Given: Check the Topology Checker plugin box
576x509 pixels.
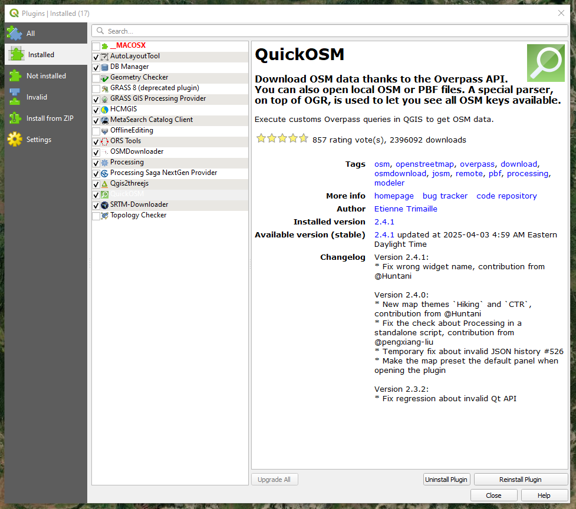Looking at the screenshot, I should (x=96, y=216).
